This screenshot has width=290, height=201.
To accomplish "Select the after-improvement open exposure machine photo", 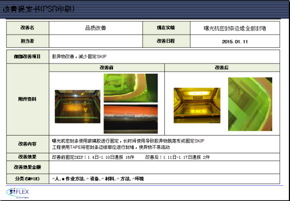I will click(x=197, y=105).
